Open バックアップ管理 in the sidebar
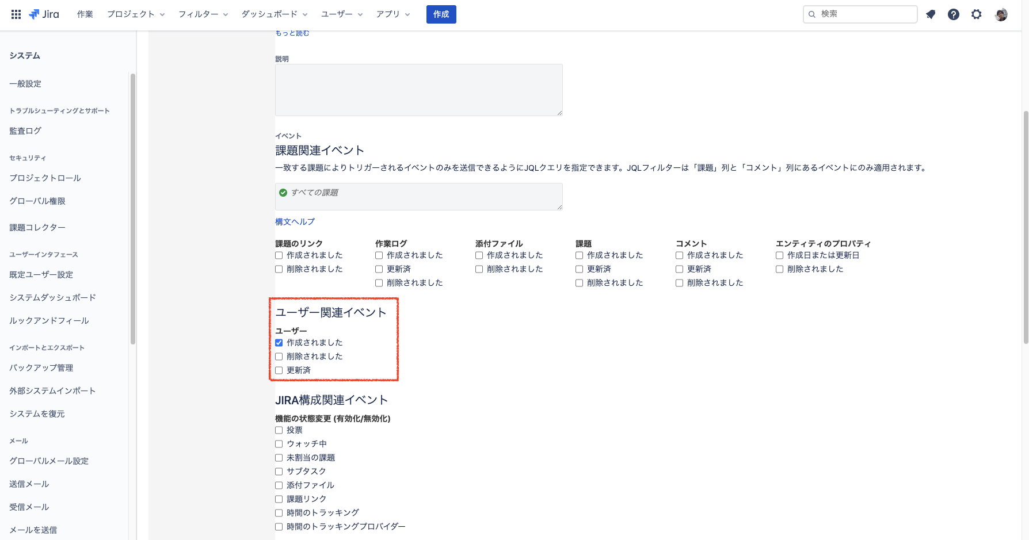This screenshot has height=540, width=1029. coord(41,368)
